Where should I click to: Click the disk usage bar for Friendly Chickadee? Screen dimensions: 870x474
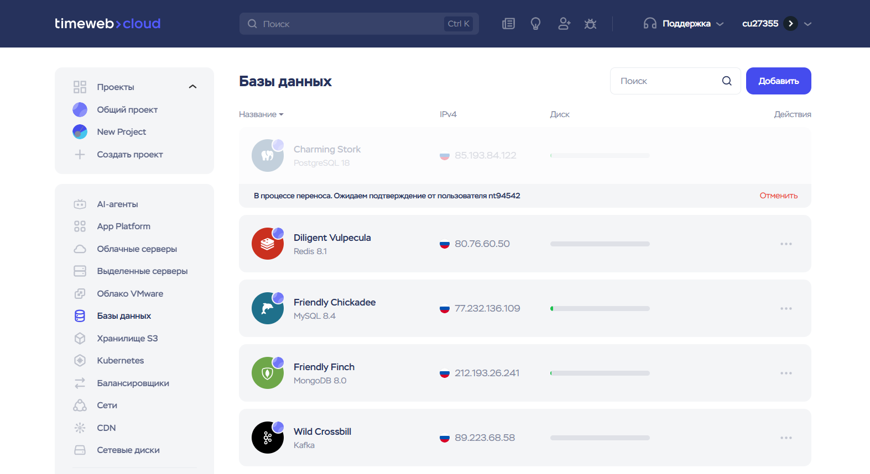click(x=600, y=308)
